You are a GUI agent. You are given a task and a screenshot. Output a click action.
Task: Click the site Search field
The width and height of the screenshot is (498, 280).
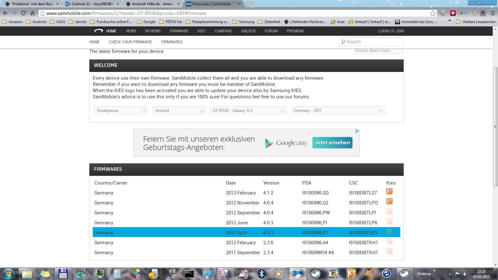tap(371, 42)
